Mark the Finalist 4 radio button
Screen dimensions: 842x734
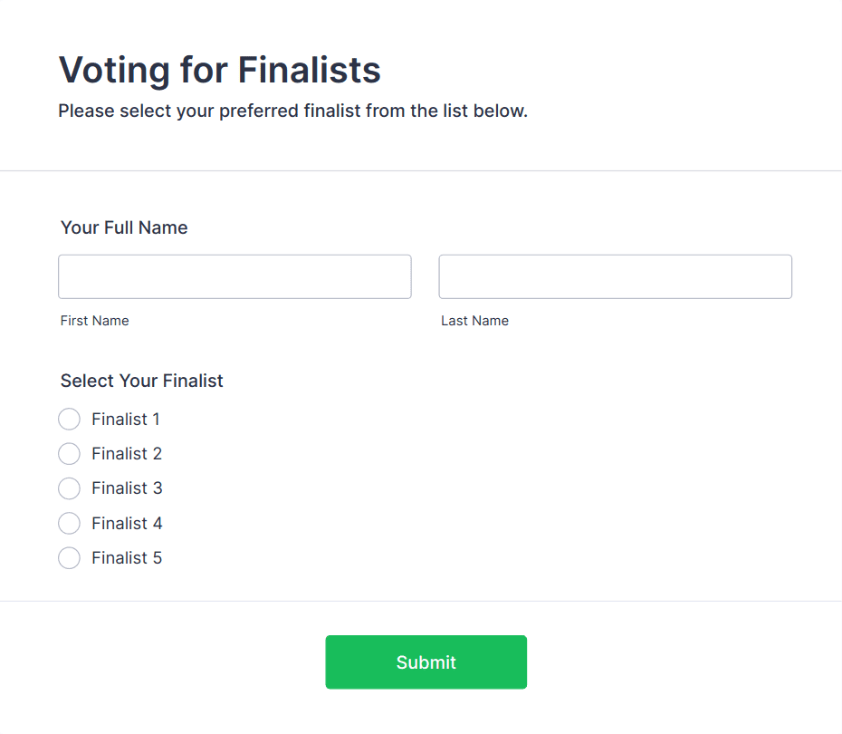(69, 523)
